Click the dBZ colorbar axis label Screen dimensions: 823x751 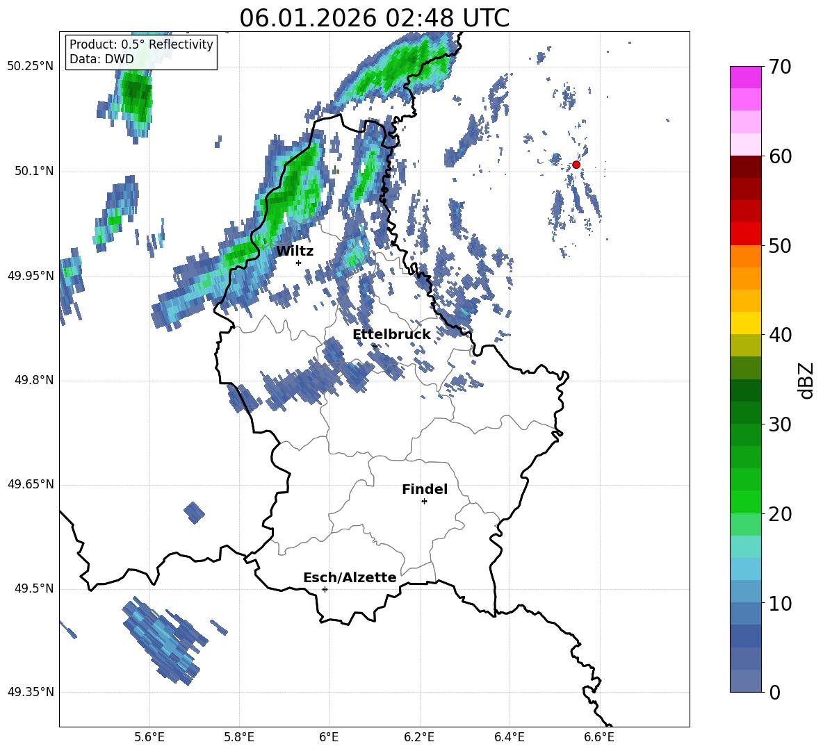click(805, 380)
